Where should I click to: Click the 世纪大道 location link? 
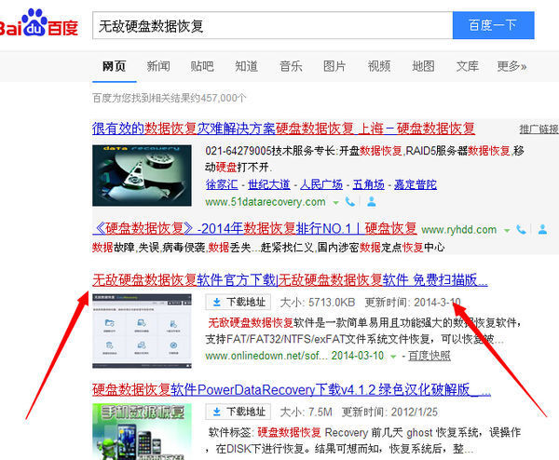pos(269,184)
